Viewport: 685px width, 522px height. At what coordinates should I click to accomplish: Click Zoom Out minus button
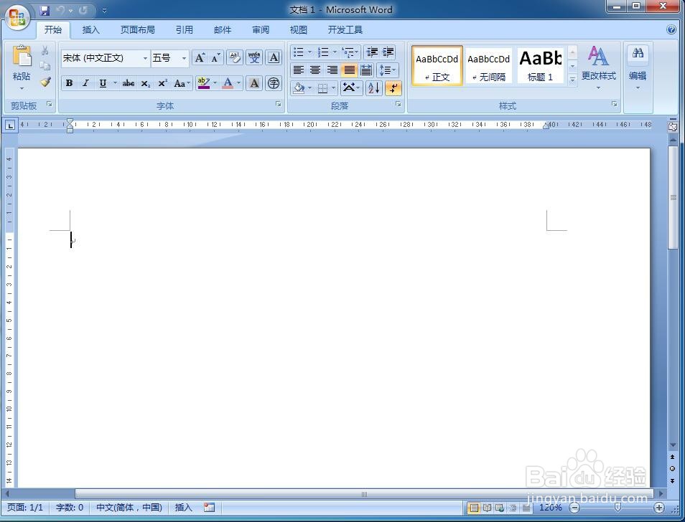(x=574, y=507)
